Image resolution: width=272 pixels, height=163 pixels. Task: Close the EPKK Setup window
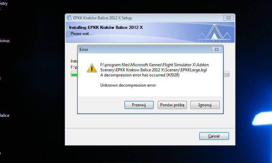(x=228, y=18)
